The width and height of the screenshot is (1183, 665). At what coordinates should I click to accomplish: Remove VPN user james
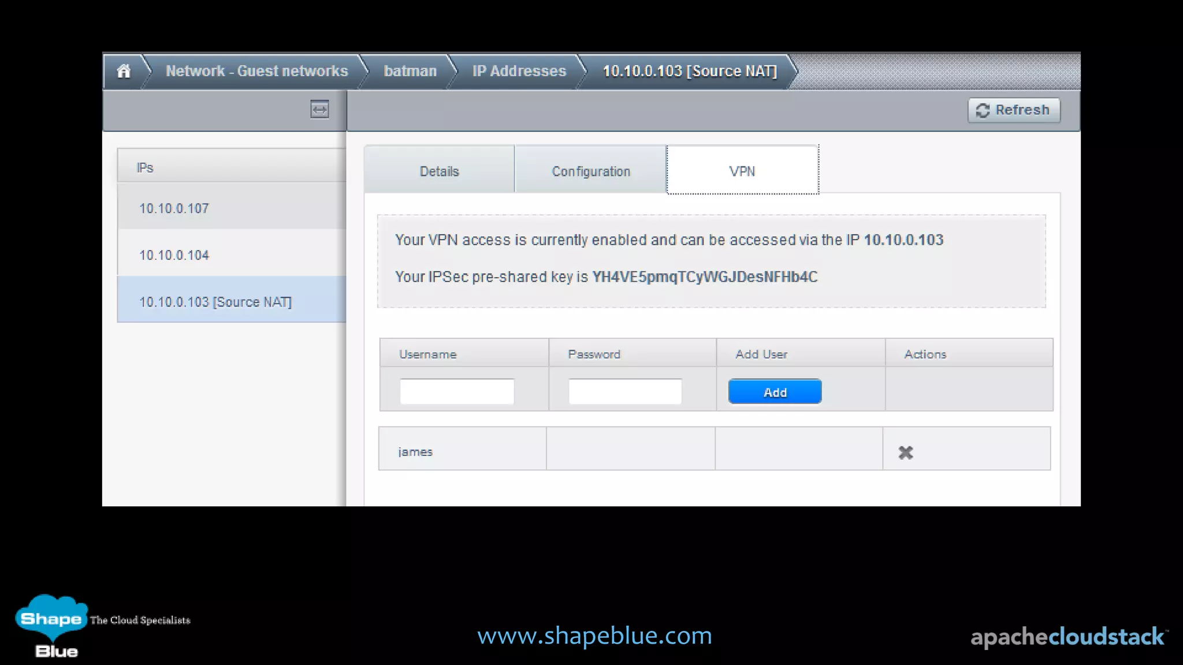(906, 453)
